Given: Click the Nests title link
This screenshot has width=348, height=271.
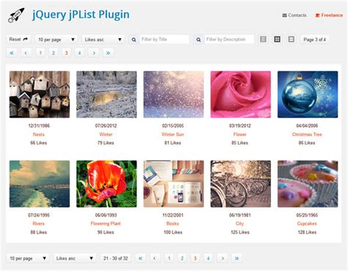Looking at the screenshot, I should click(39, 134).
